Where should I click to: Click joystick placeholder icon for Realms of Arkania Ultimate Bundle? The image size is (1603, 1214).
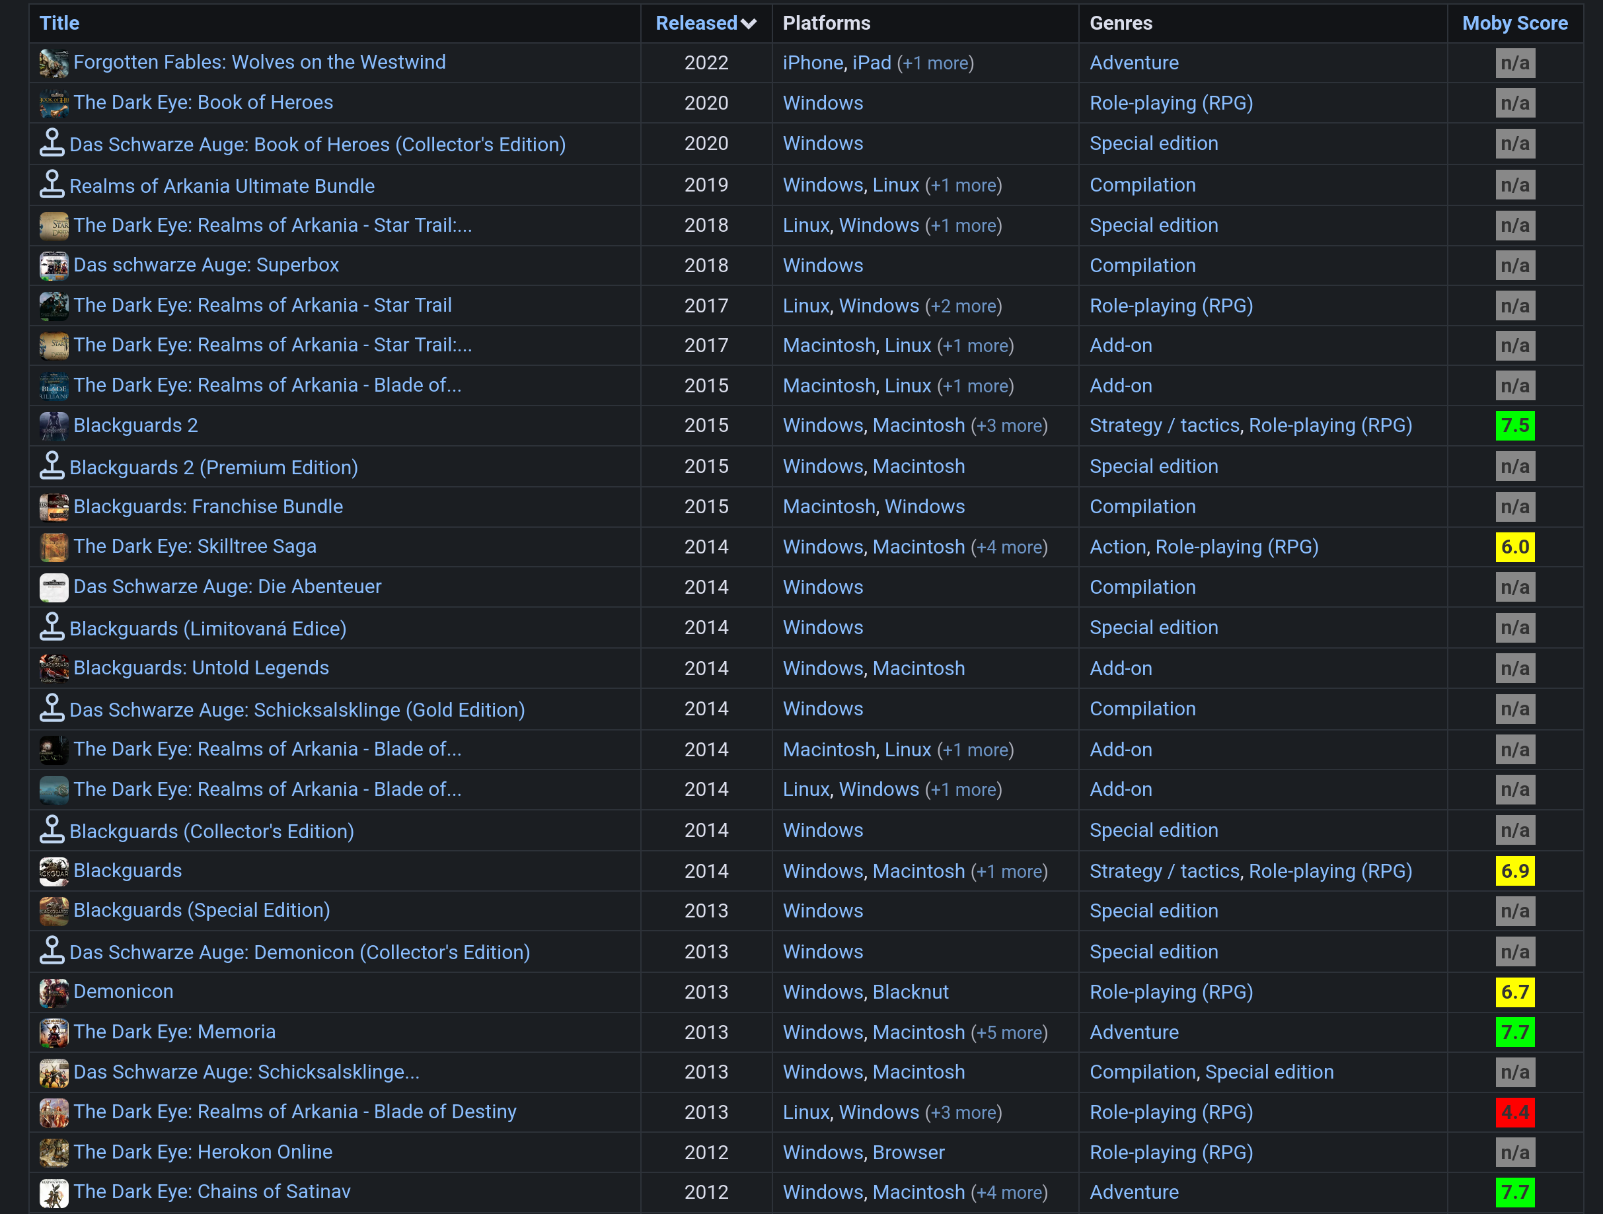[x=52, y=185]
